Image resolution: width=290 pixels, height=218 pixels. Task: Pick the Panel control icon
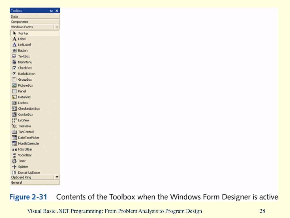click(x=14, y=91)
